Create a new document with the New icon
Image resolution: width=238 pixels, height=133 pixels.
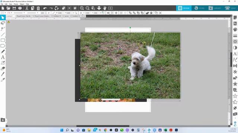[x=3, y=8]
